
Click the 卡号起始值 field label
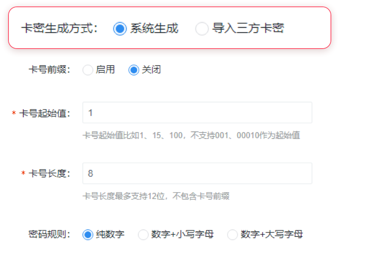coord(45,113)
